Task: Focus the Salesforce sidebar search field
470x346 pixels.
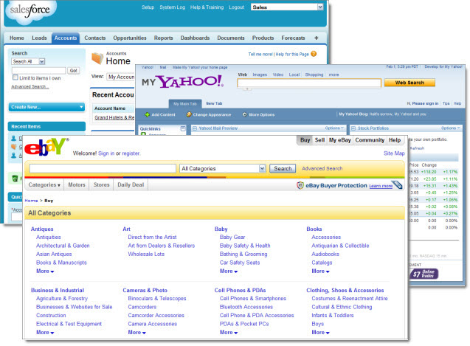Action: pyautogui.click(x=38, y=71)
